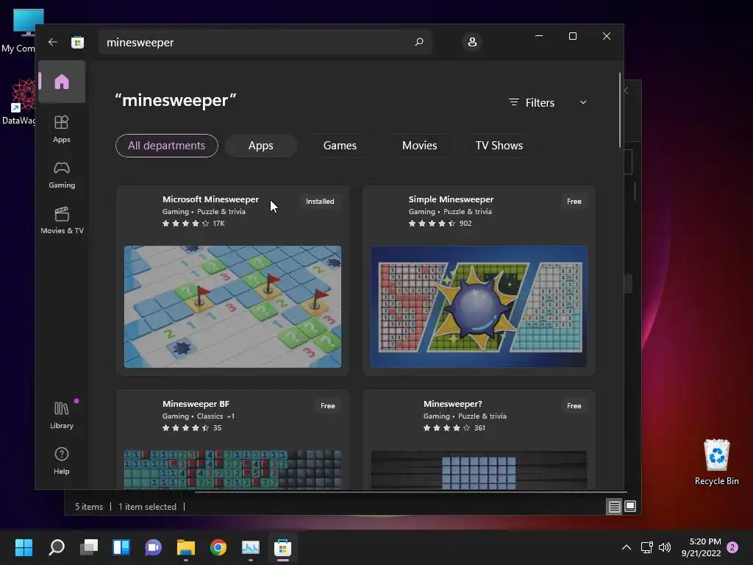Open the Microsoft Minesweeper title
Image resolution: width=753 pixels, height=565 pixels.
210,199
